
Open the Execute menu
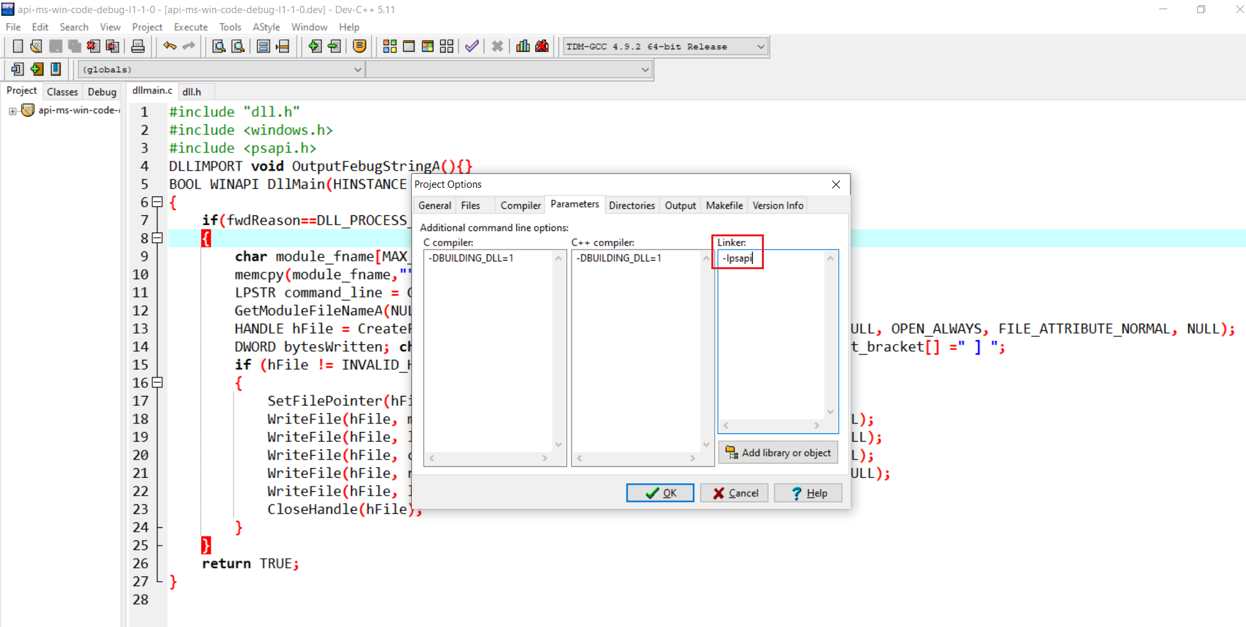[190, 27]
